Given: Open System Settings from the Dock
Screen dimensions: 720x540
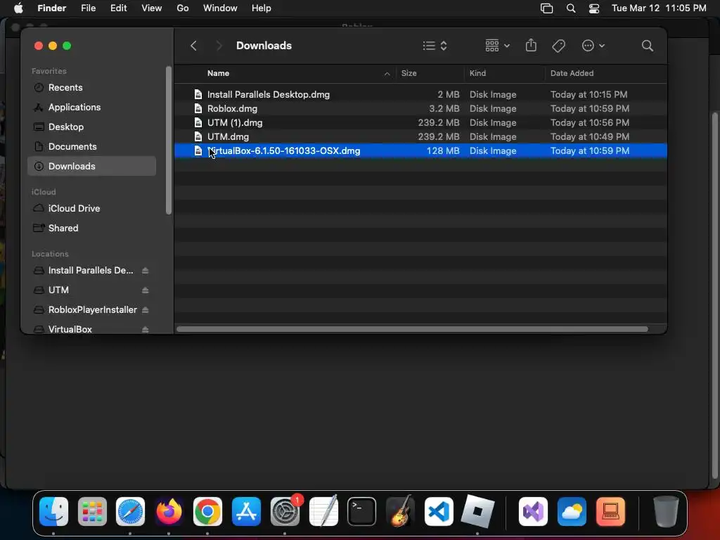Looking at the screenshot, I should point(285,511).
